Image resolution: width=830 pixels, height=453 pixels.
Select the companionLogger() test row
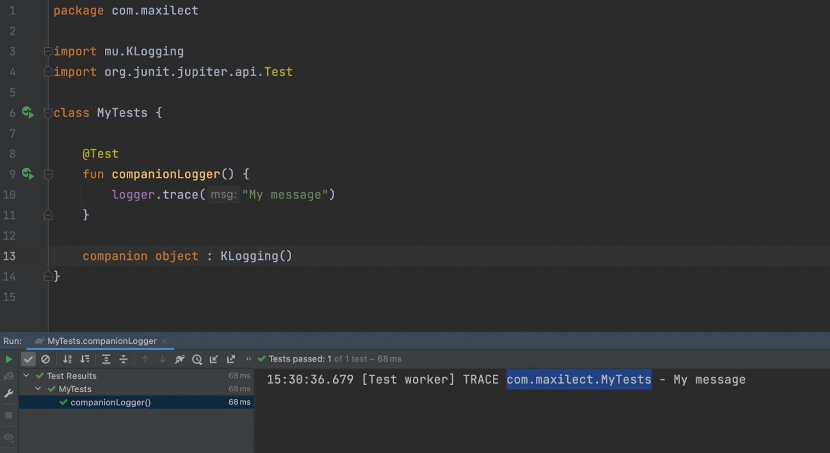136,402
